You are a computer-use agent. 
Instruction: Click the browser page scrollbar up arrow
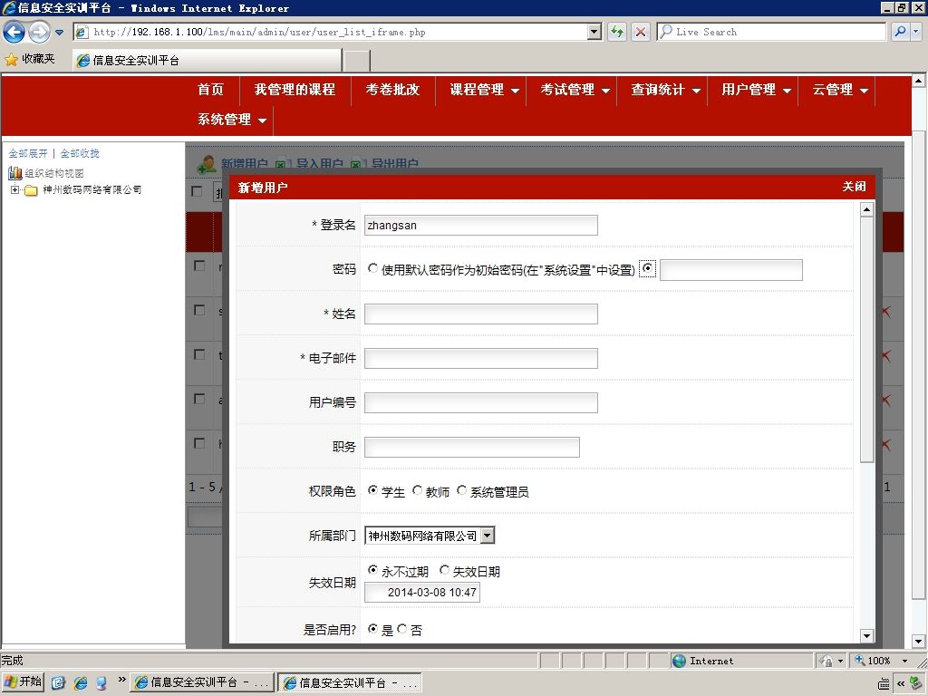[x=919, y=81]
